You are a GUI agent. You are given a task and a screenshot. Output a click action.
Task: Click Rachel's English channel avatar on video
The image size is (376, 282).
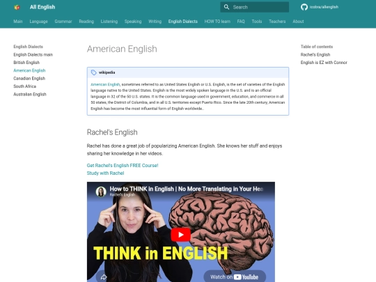coord(101,191)
